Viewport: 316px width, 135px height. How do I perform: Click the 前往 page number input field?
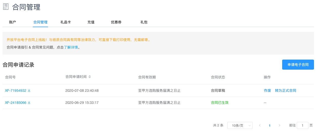(x=302, y=125)
